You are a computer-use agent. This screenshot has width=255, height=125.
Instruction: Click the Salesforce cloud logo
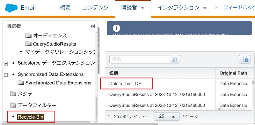(11, 8)
